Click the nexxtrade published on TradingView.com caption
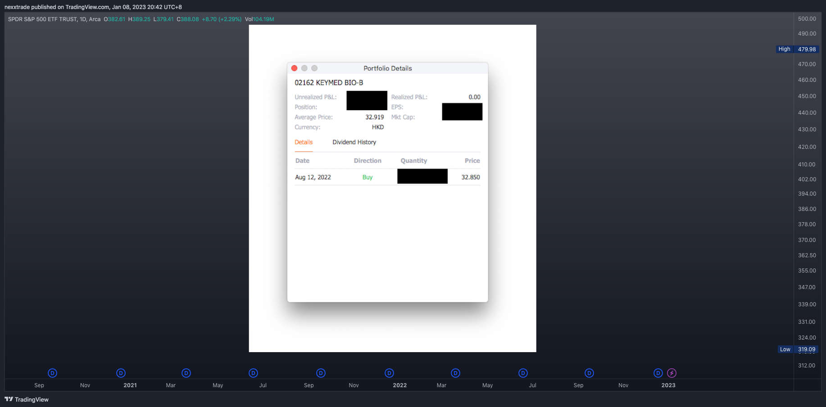 [93, 7]
